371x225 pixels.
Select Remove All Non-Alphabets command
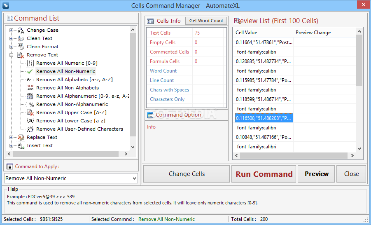68,88
